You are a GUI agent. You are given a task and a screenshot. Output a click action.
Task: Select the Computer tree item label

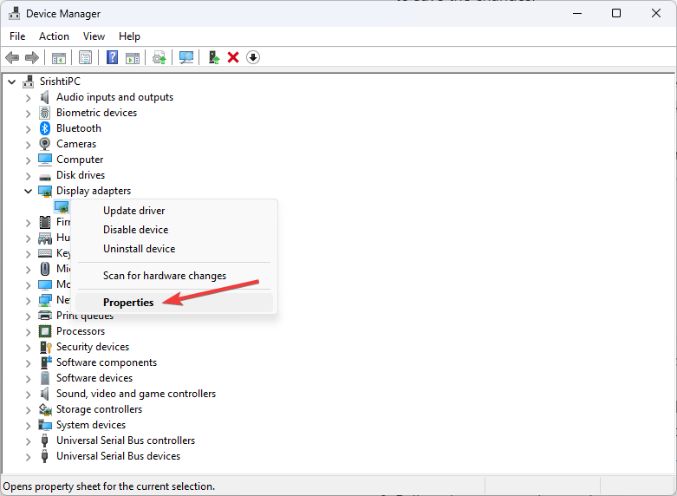80,160
